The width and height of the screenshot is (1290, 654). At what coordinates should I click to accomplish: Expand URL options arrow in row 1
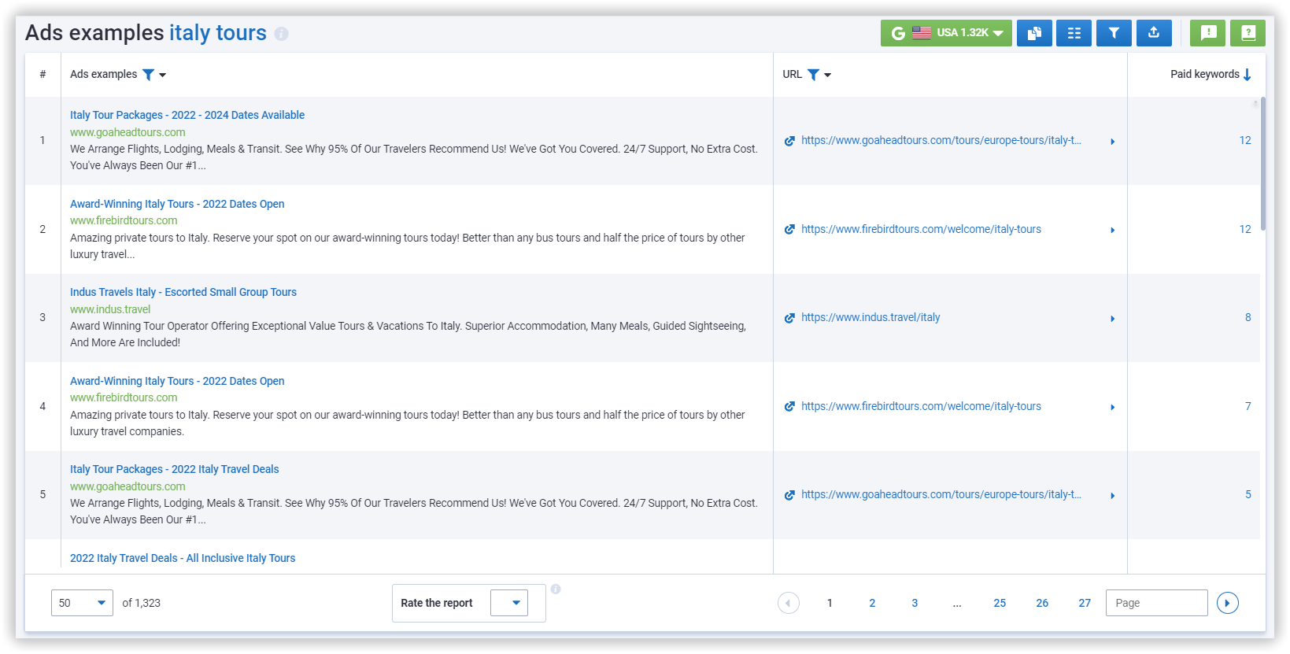pyautogui.click(x=1113, y=142)
